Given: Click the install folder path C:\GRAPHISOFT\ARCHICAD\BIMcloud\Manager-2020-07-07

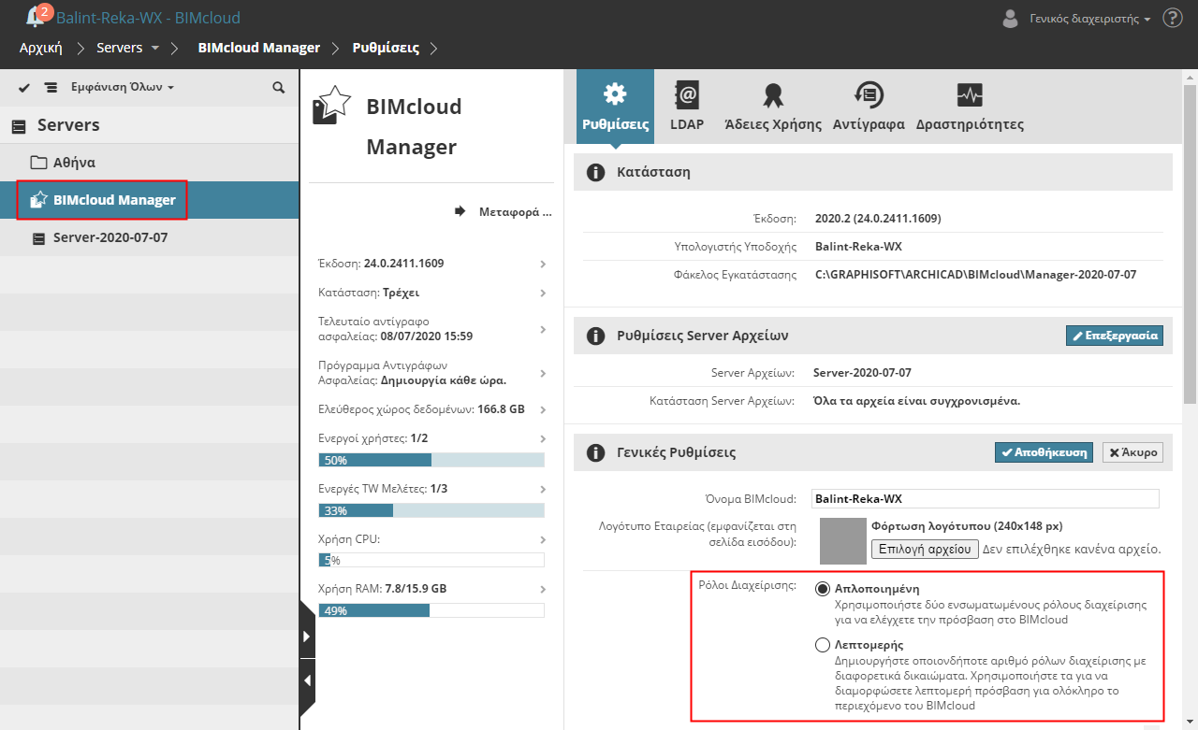Looking at the screenshot, I should coord(975,275).
